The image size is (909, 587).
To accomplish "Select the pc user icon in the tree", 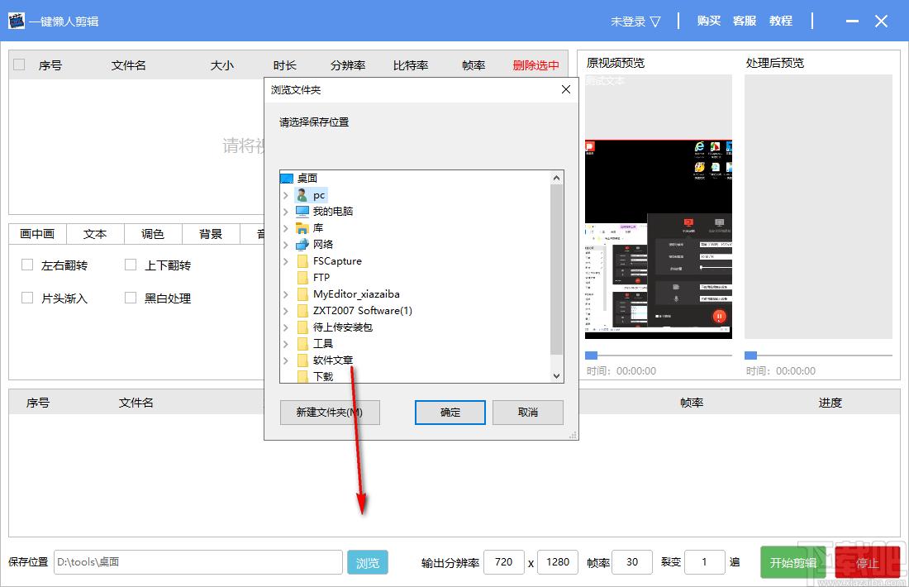I will [302, 195].
